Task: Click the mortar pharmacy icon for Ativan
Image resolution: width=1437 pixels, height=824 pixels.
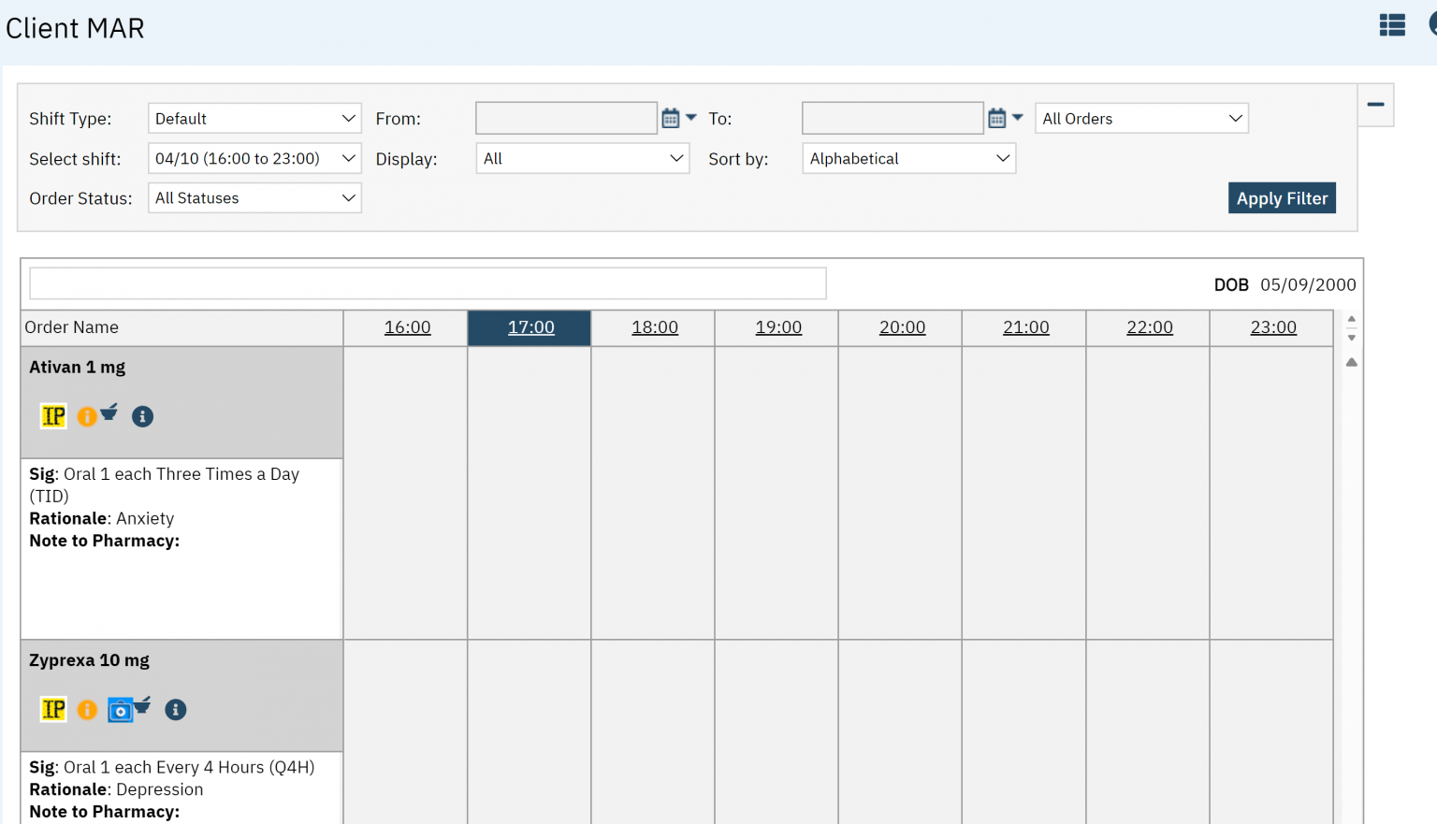Action: [109, 412]
